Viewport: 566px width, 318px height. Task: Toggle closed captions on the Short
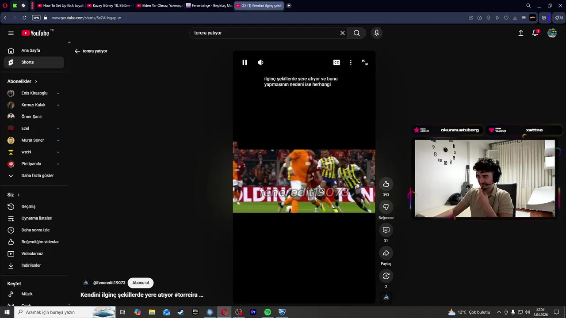[x=337, y=62]
